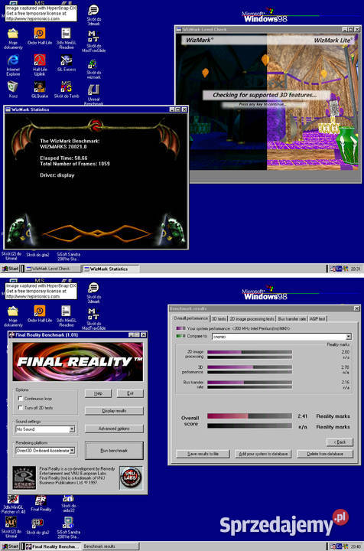Click the Run benchmark button

pyautogui.click(x=114, y=451)
